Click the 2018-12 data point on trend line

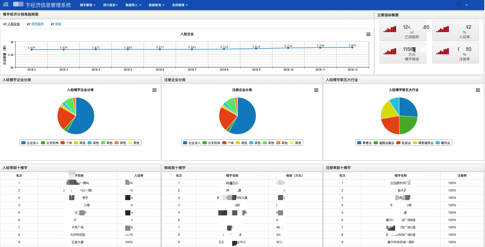(x=352, y=47)
